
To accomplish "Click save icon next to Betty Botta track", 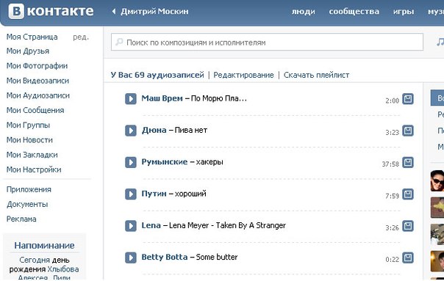I will tap(408, 258).
